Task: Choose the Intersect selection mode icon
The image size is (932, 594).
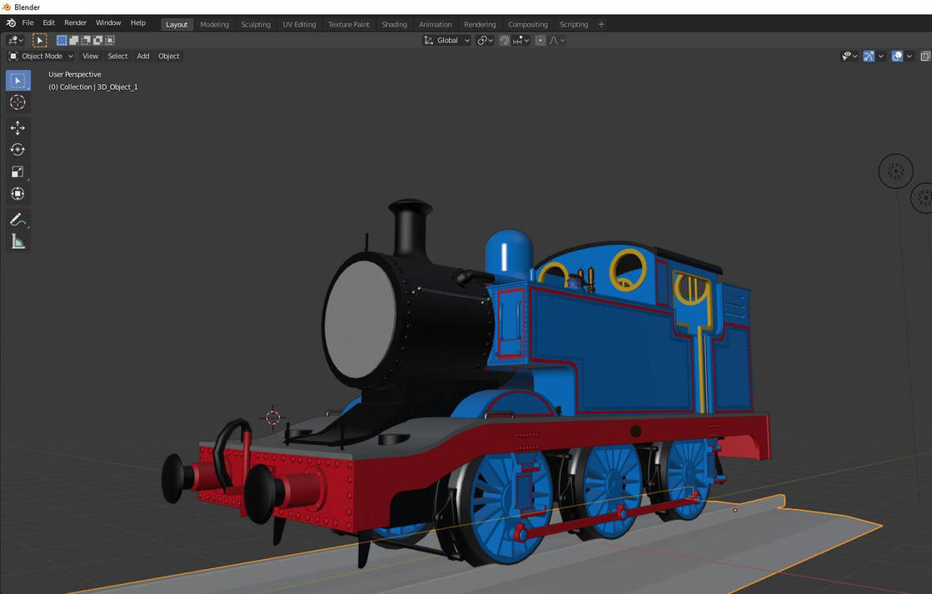Action: click(109, 41)
